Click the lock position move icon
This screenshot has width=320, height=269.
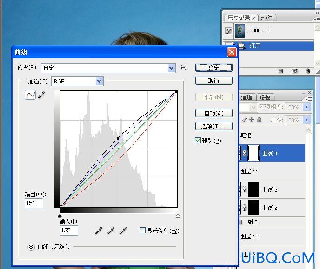point(252,120)
